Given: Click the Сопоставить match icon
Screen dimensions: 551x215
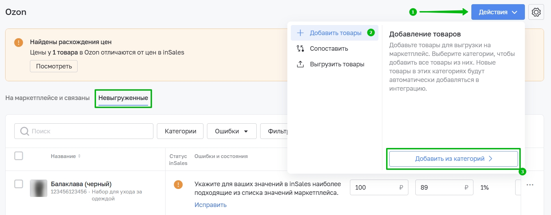Looking at the screenshot, I should pos(300,49).
